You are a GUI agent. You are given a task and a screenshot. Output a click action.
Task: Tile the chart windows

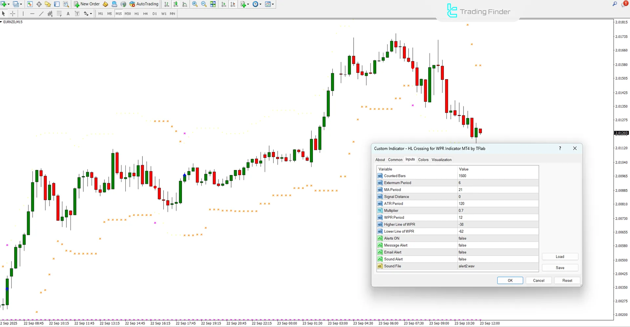[x=213, y=4]
